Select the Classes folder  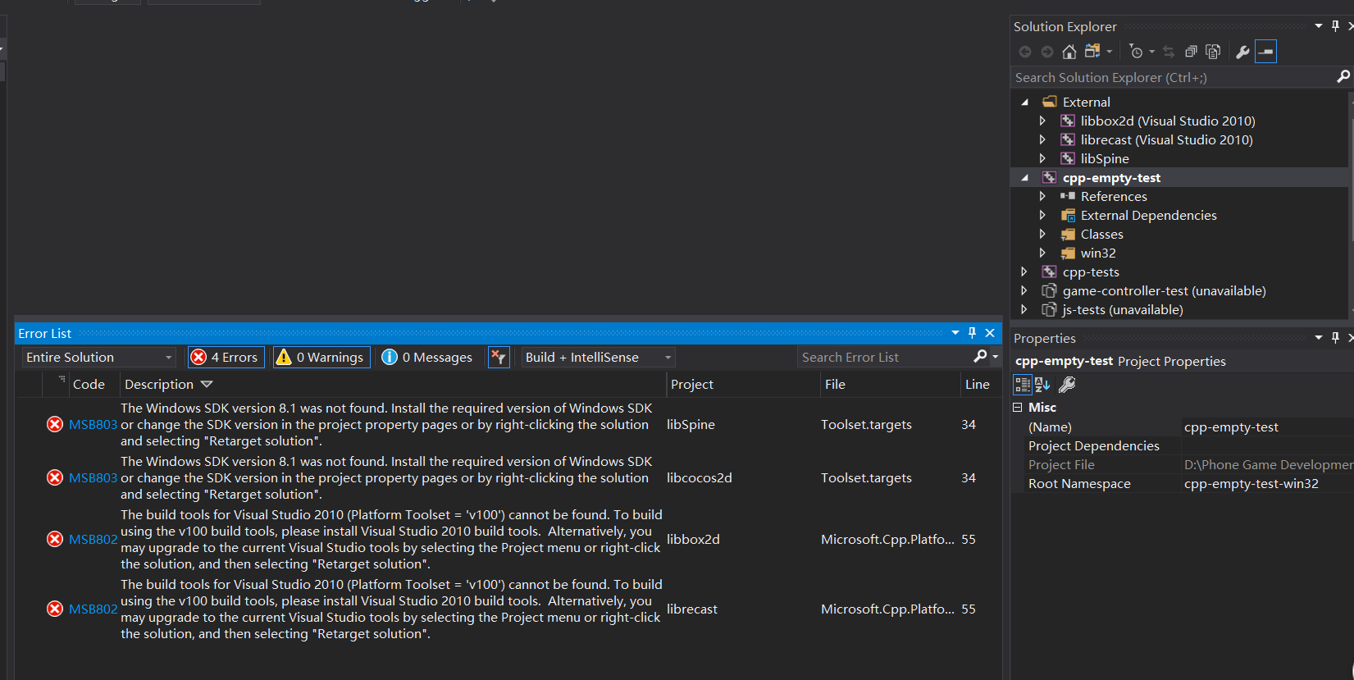1101,234
